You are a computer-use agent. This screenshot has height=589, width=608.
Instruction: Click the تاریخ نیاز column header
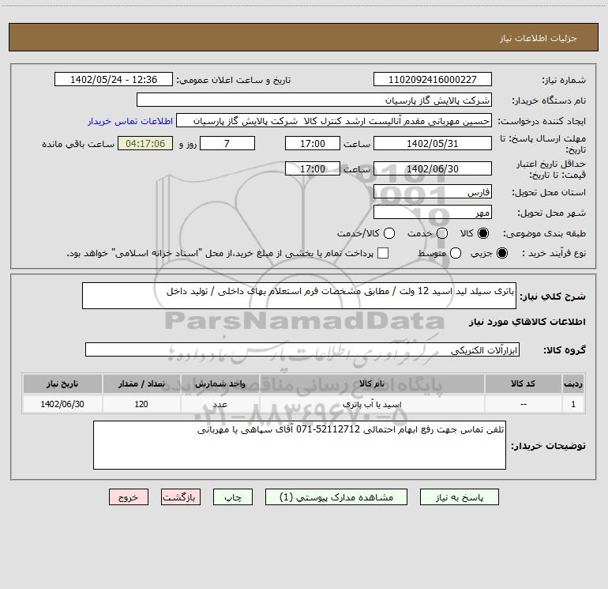pyautogui.click(x=62, y=384)
